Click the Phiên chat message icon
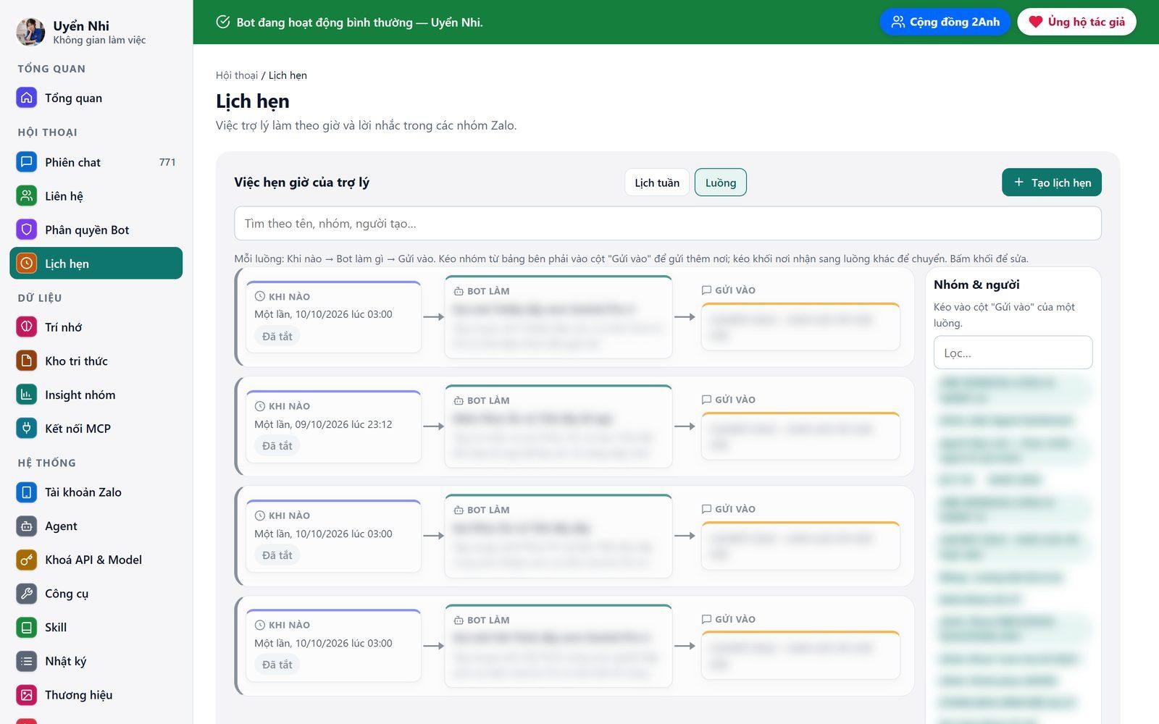This screenshot has width=1159, height=724. (x=27, y=162)
